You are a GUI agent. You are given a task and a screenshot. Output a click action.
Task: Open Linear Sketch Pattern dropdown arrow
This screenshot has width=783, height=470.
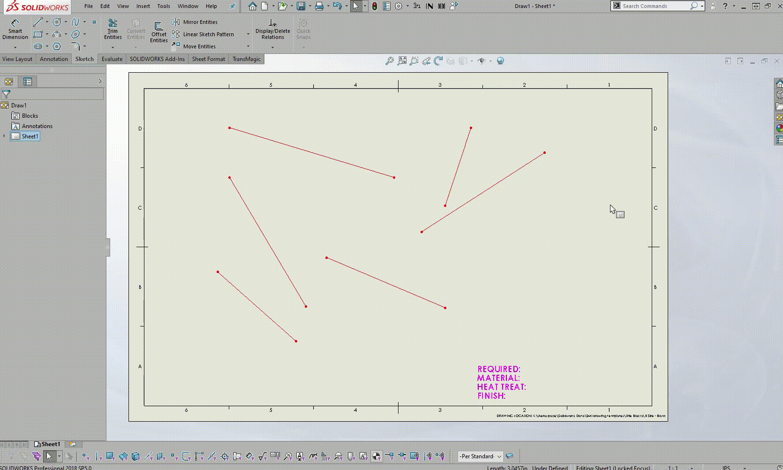[248, 34]
